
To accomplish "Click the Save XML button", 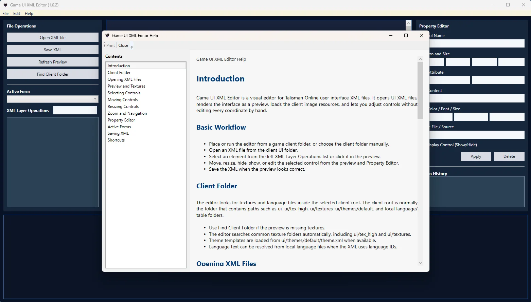I will pos(53,50).
